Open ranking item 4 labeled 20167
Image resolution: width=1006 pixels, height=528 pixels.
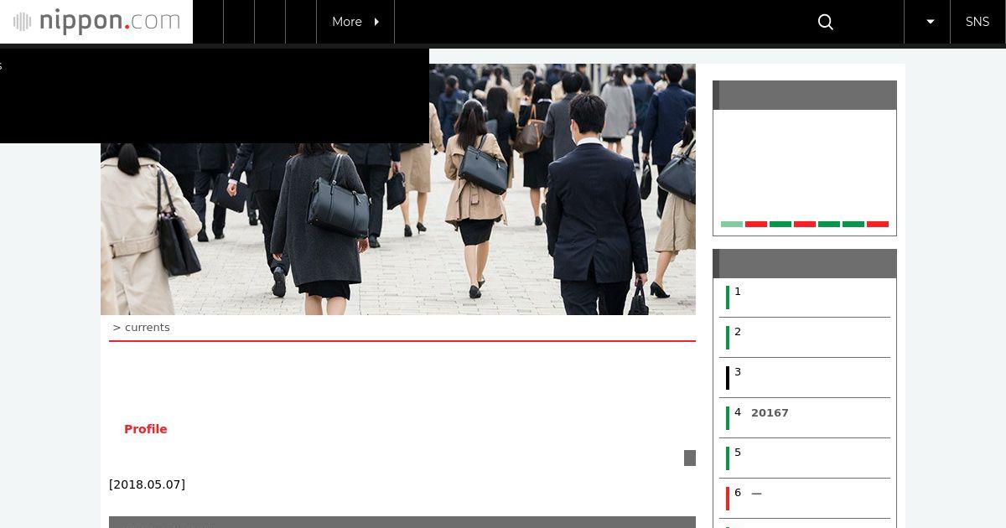[805, 418]
